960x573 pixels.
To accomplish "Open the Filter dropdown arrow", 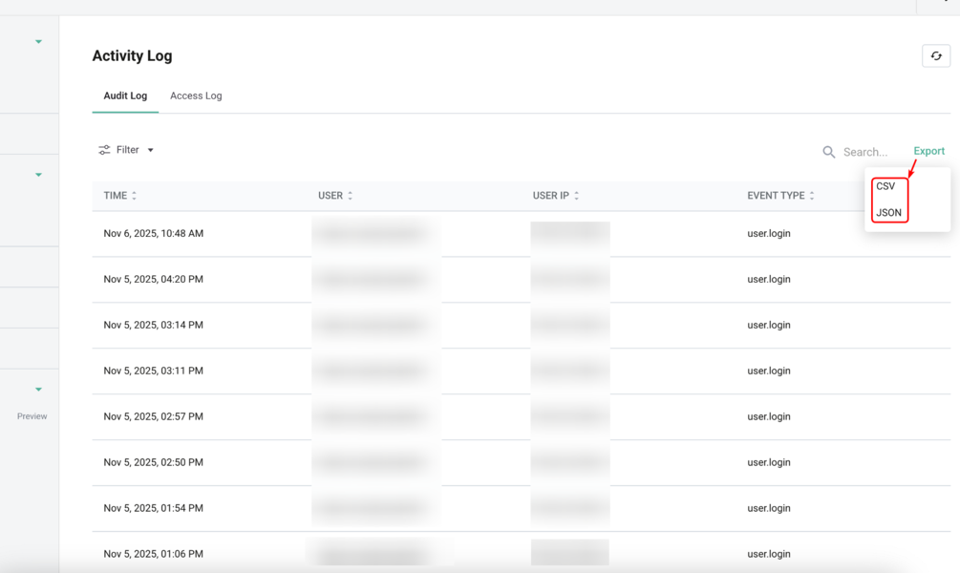I will click(x=151, y=150).
